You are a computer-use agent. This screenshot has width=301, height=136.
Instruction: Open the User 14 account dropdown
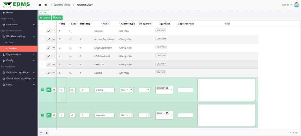[286, 5]
